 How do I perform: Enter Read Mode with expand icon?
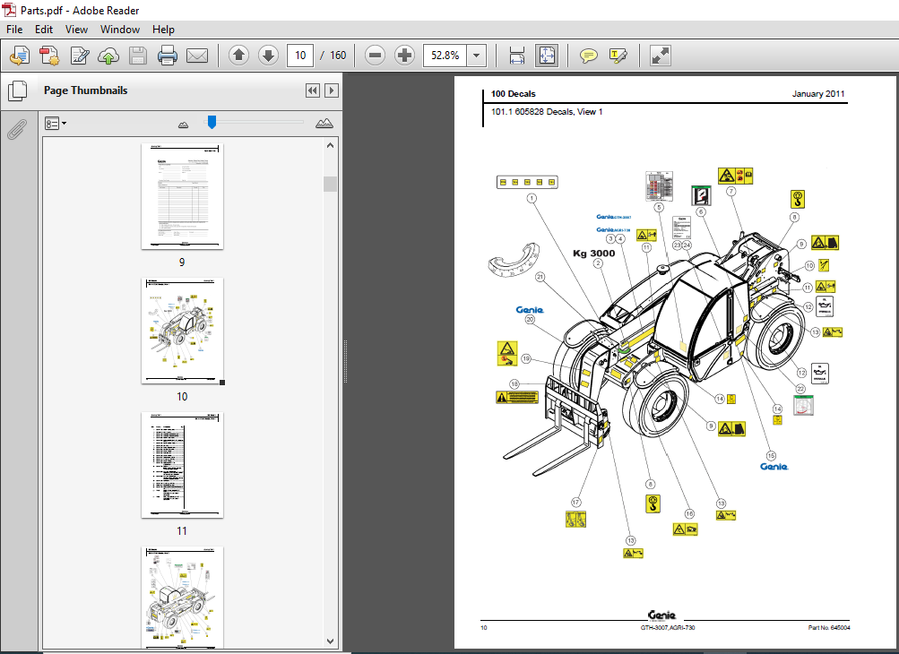(x=661, y=56)
